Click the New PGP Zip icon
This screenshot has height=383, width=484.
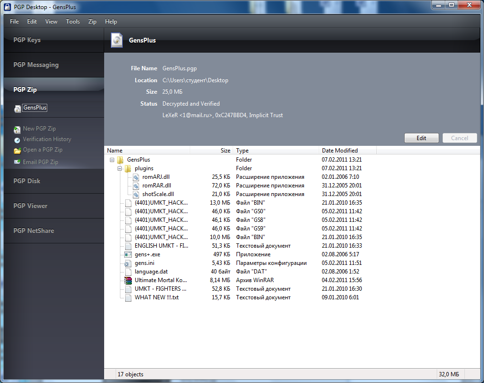click(x=17, y=130)
